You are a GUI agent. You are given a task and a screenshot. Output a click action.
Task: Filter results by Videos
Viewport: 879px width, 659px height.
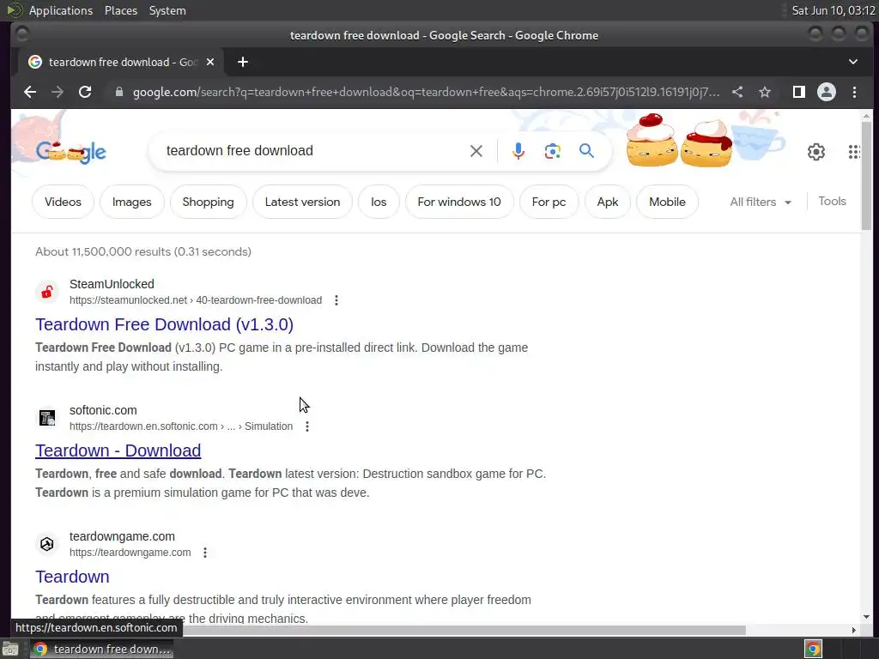tap(63, 202)
